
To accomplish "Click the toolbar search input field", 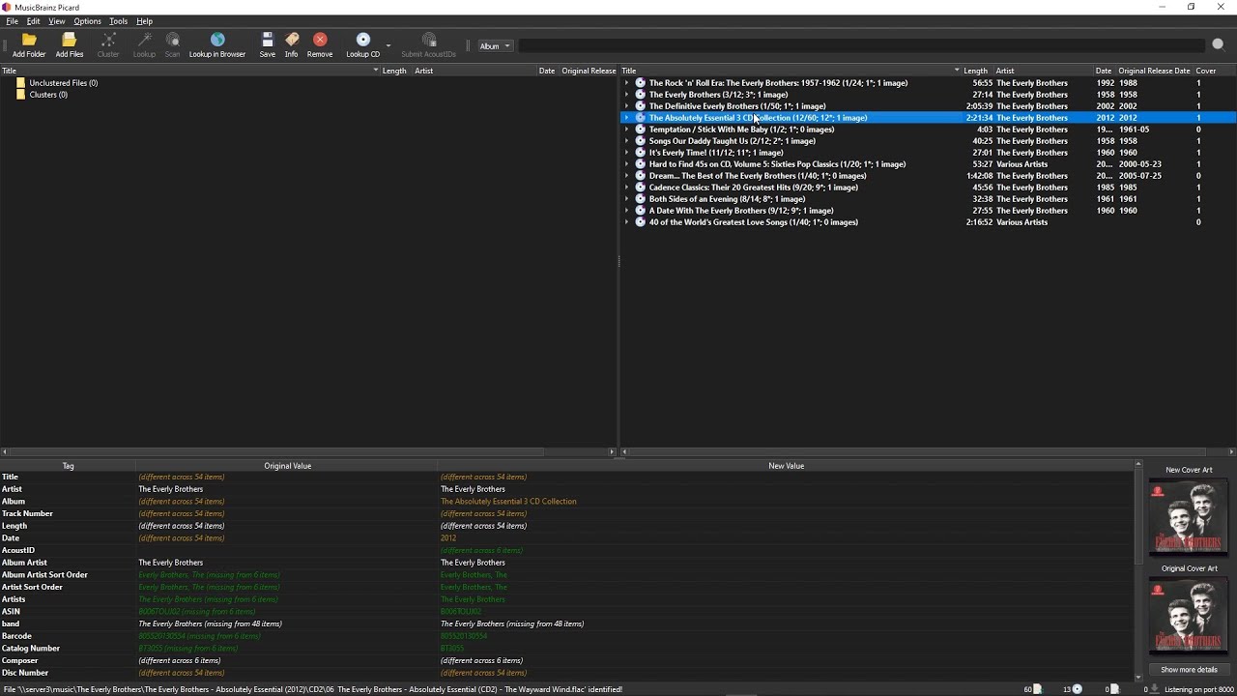I will click(862, 45).
